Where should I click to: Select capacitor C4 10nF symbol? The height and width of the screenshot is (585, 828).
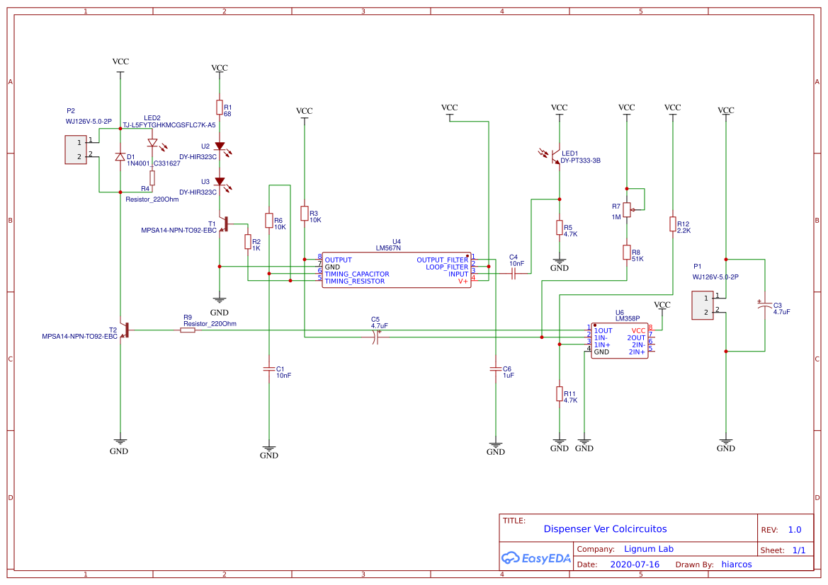point(514,272)
